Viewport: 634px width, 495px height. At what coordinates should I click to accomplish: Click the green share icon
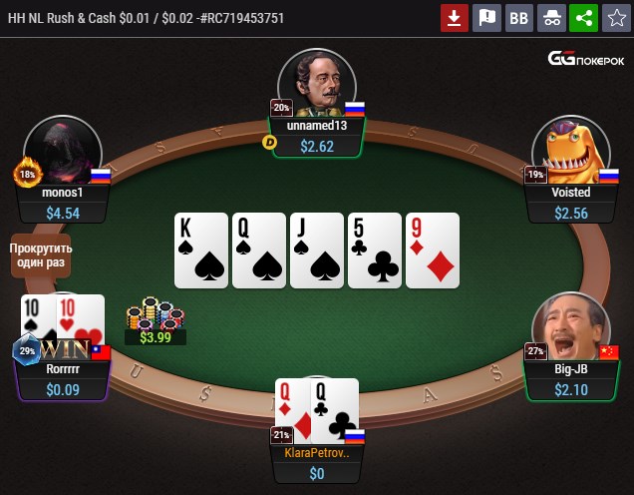click(584, 18)
